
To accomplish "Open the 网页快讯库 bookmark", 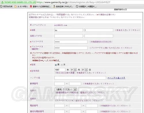I will click(6, 7).
